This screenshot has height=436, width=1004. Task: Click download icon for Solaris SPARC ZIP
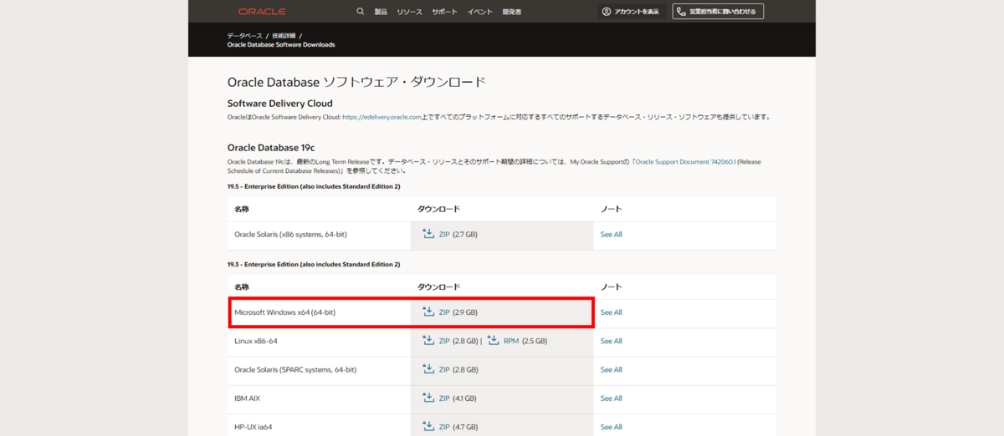pos(428,368)
